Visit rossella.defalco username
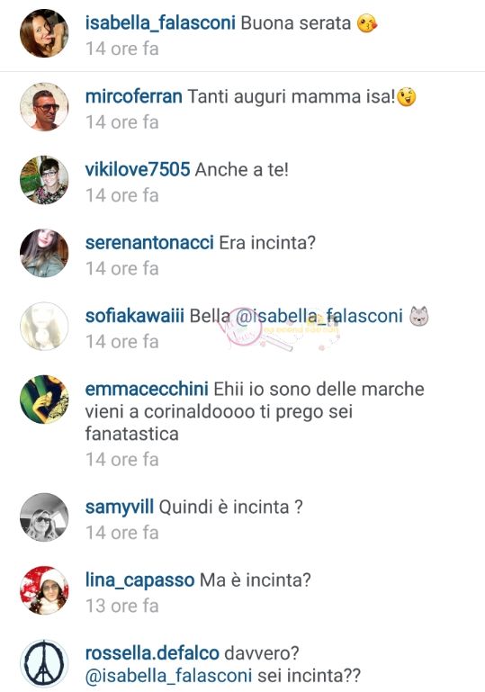 (152, 653)
